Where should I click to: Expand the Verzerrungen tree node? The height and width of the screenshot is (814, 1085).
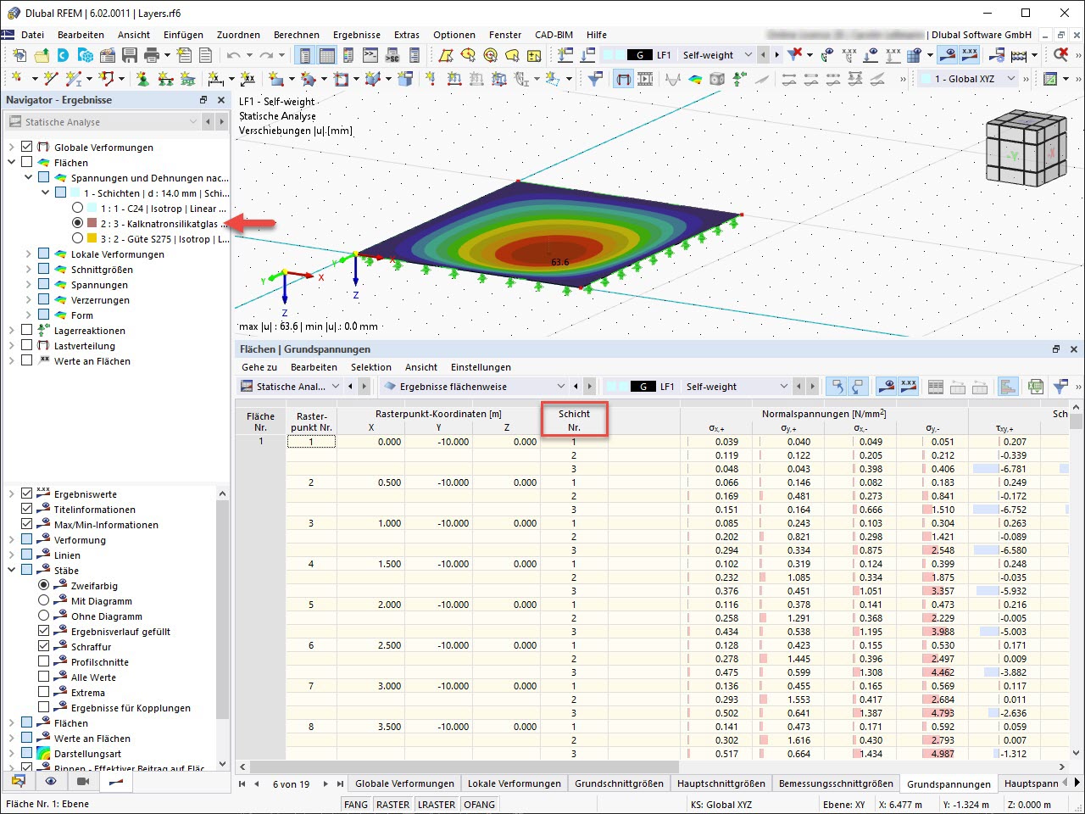pos(29,300)
